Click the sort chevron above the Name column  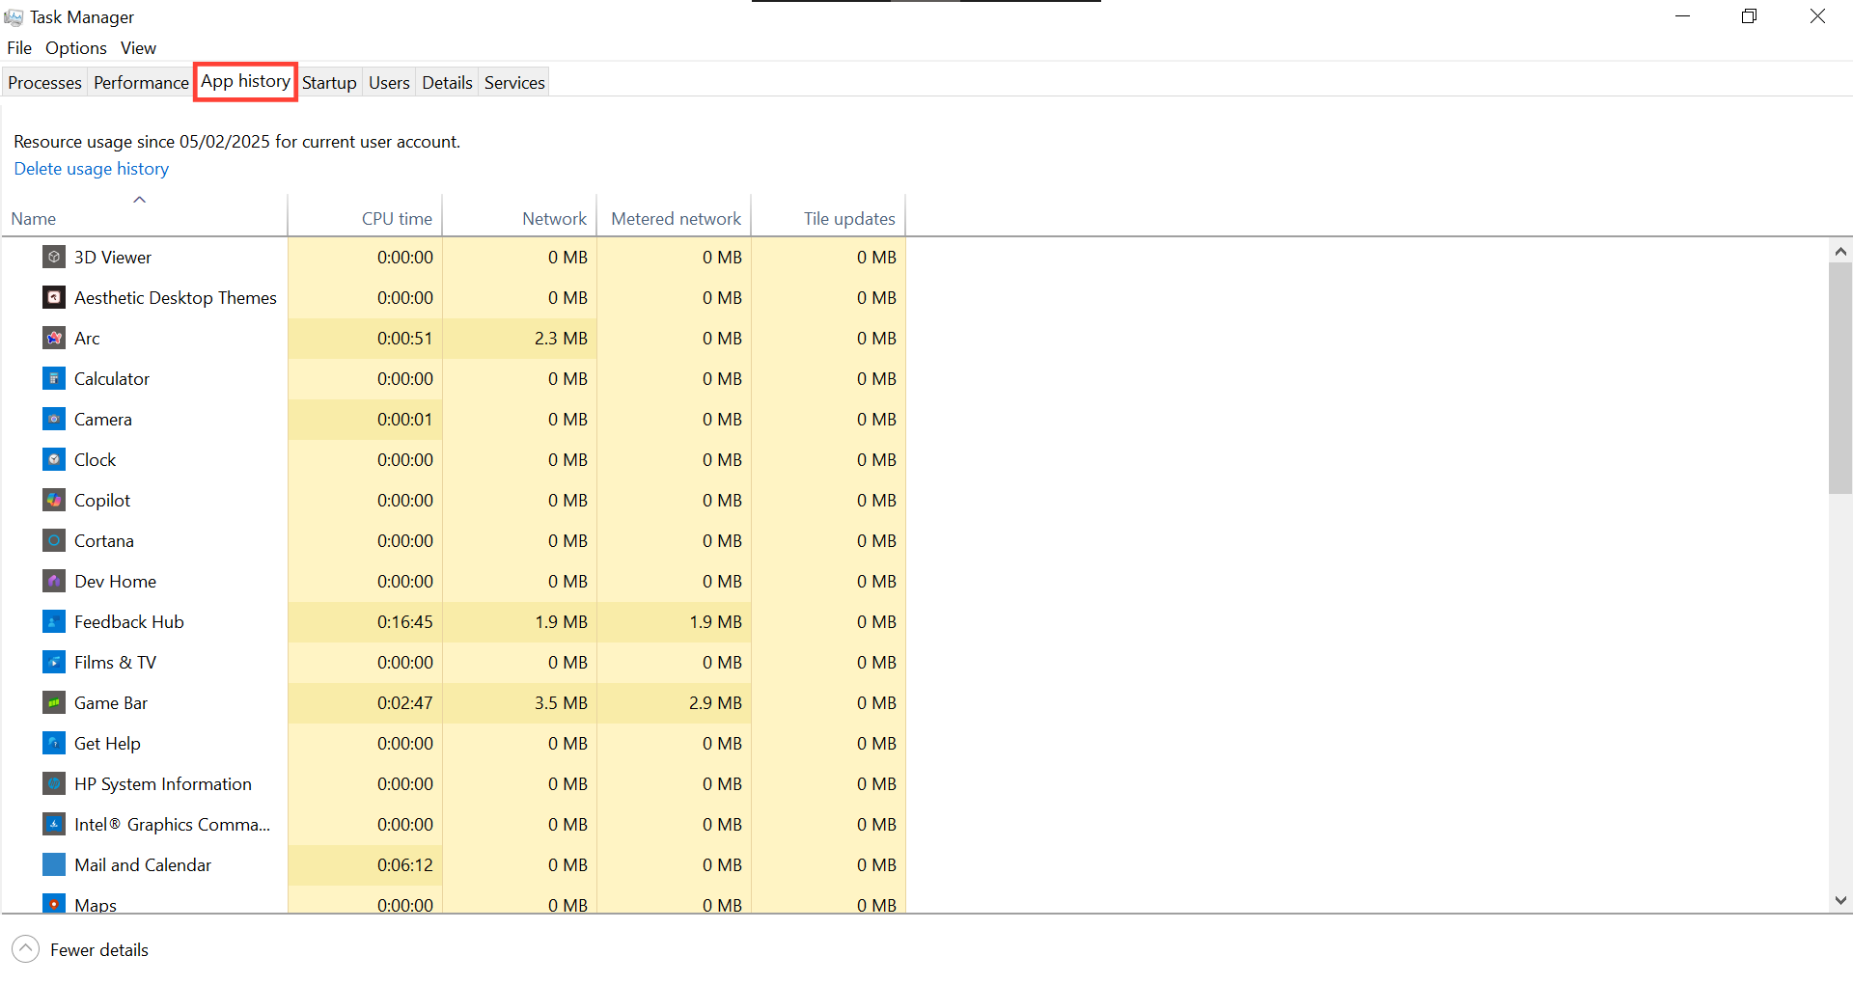[139, 200]
